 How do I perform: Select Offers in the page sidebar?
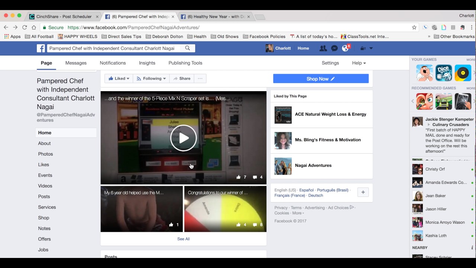pos(44,239)
